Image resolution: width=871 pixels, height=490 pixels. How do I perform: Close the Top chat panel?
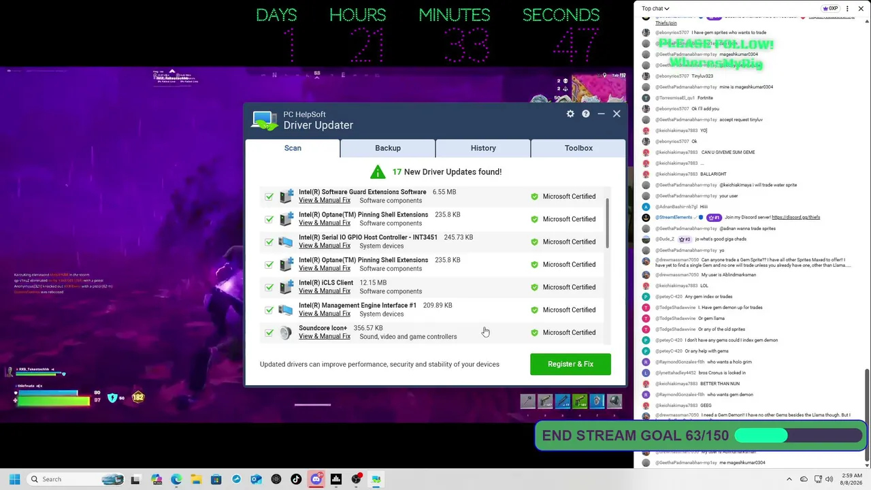pyautogui.click(x=861, y=9)
